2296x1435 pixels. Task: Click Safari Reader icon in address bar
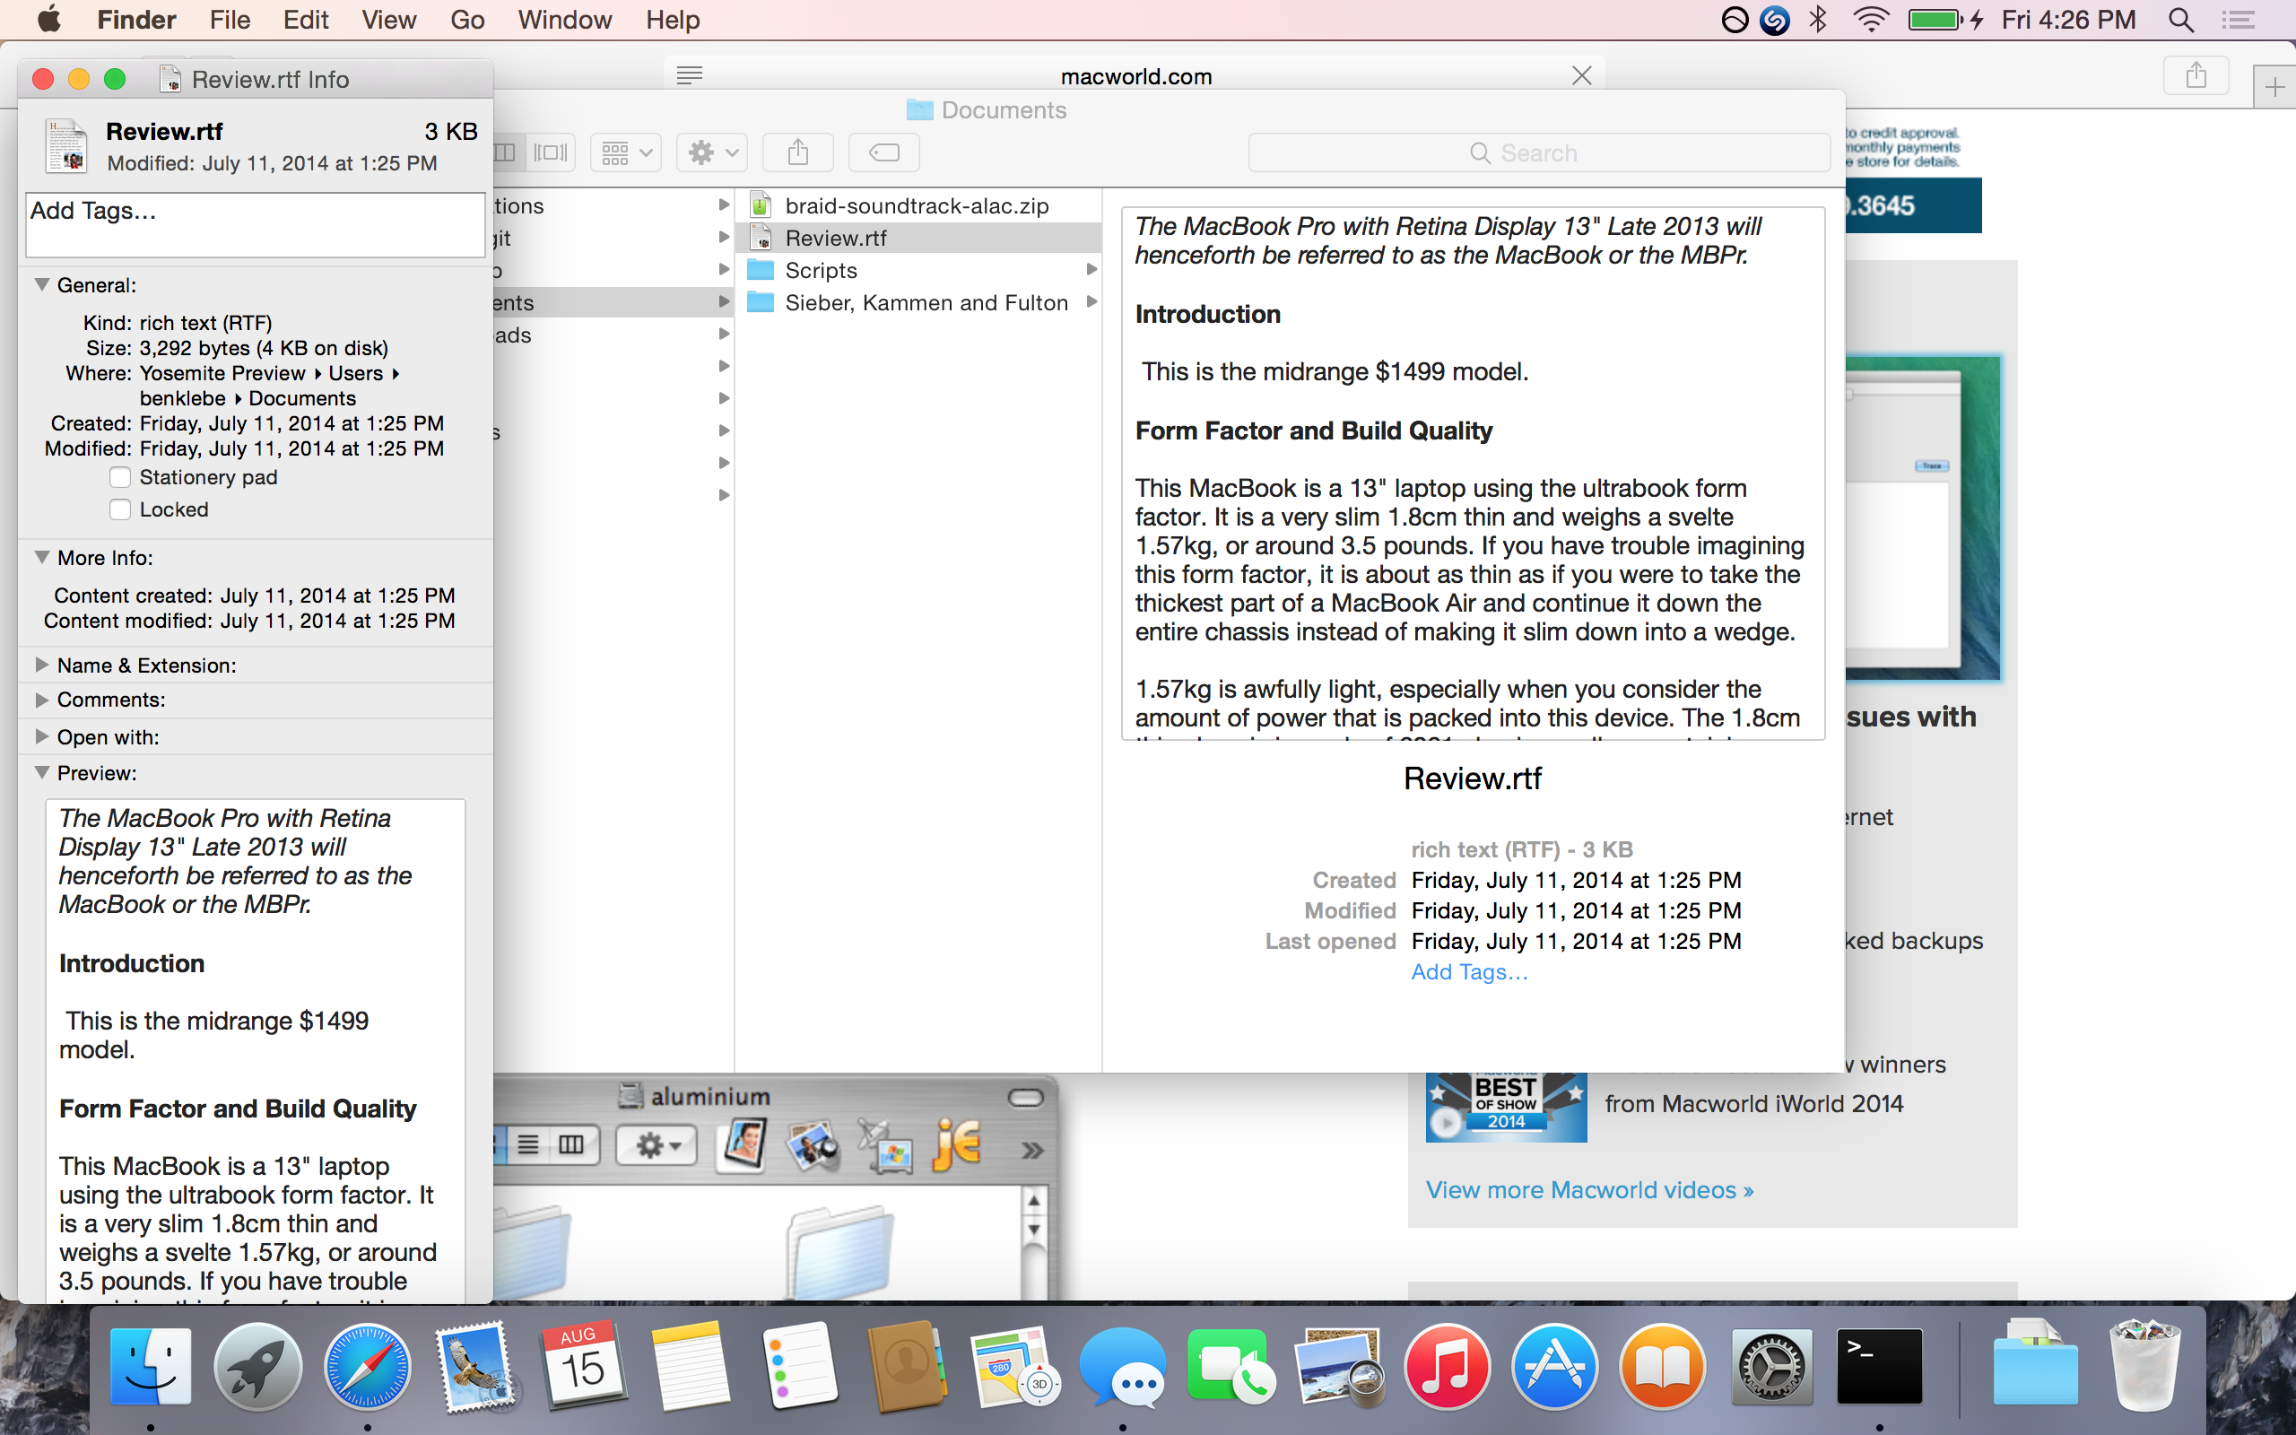point(690,75)
